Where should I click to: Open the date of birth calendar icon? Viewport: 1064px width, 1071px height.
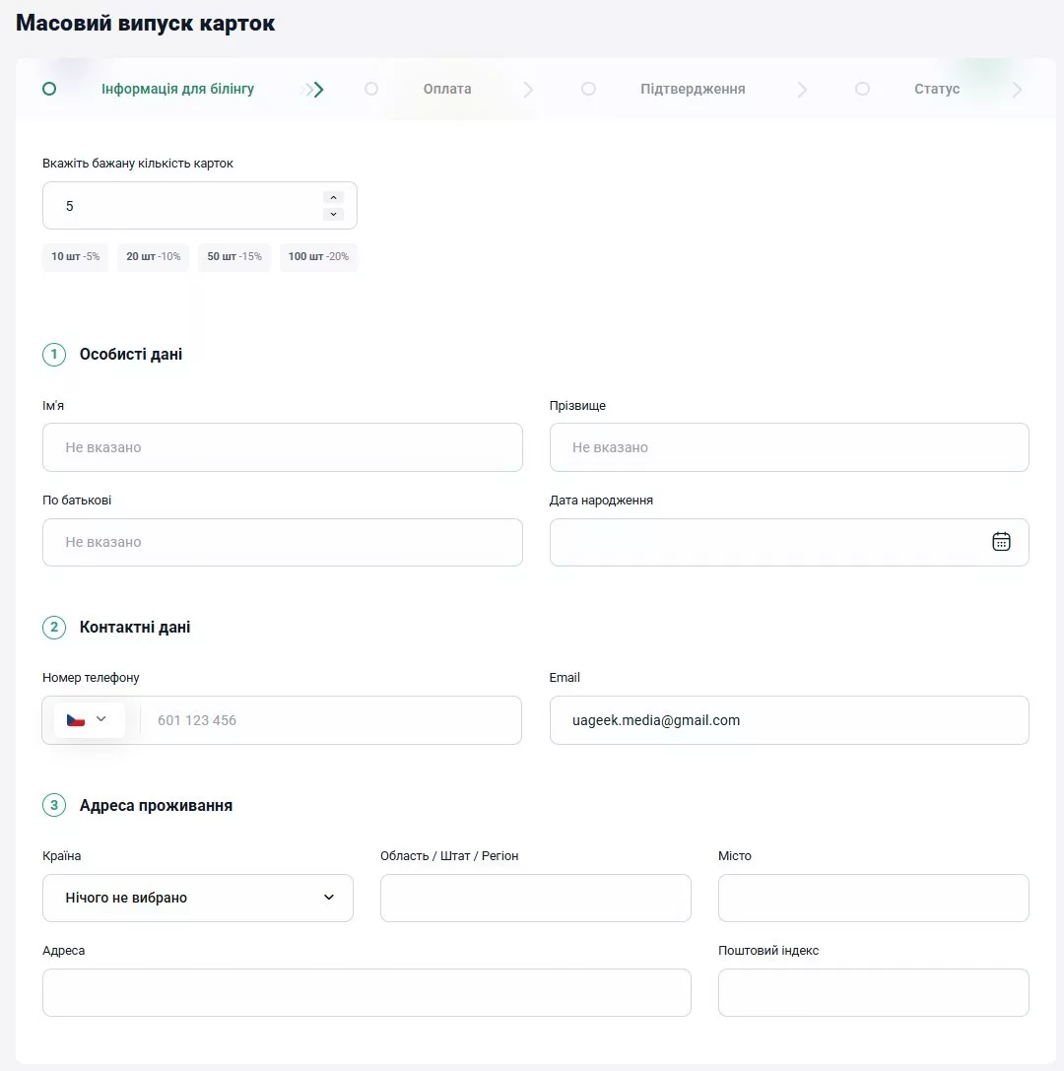click(x=1001, y=542)
